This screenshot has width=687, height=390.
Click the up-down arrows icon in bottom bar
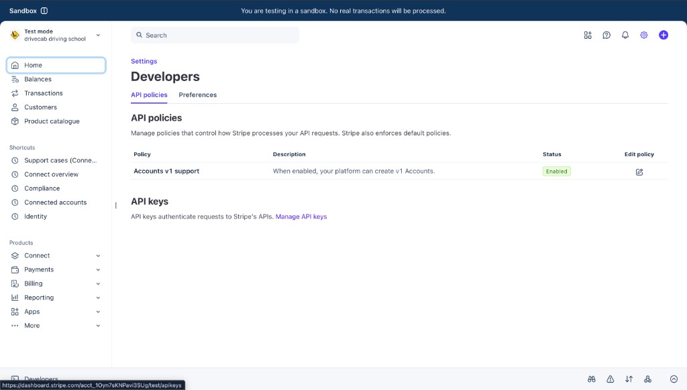point(629,379)
